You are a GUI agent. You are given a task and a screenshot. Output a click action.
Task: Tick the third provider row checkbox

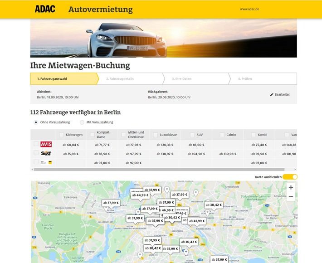tap(36, 162)
